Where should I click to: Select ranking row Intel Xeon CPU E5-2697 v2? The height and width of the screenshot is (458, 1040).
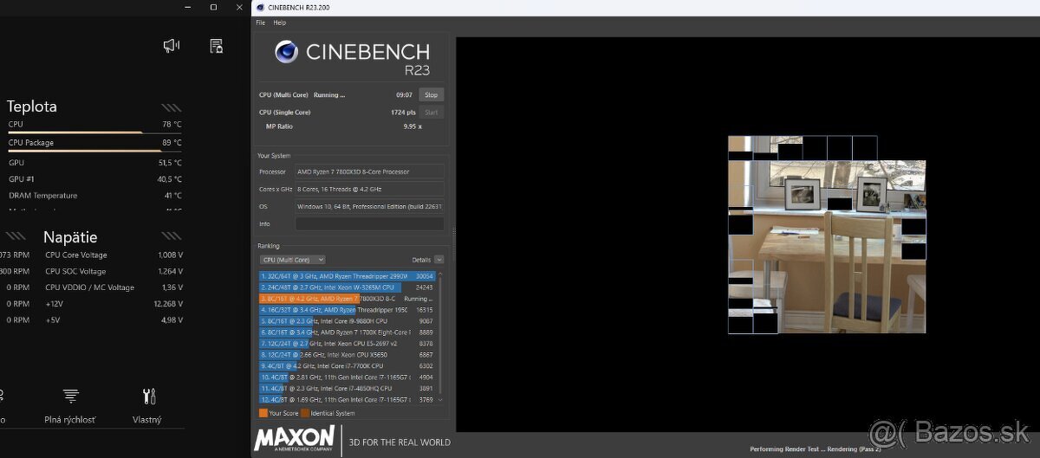point(347,343)
